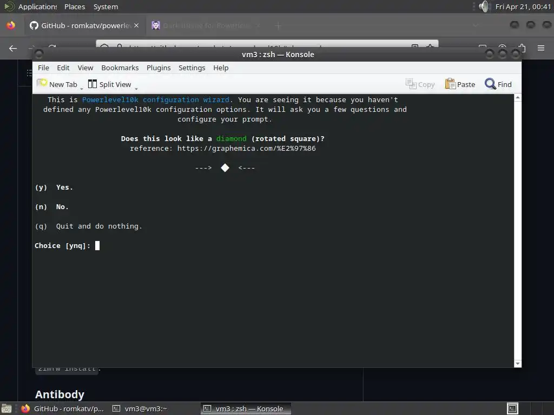This screenshot has width=554, height=415.
Task: Click the scrollbar down arrow in Konsole
Action: (518, 364)
